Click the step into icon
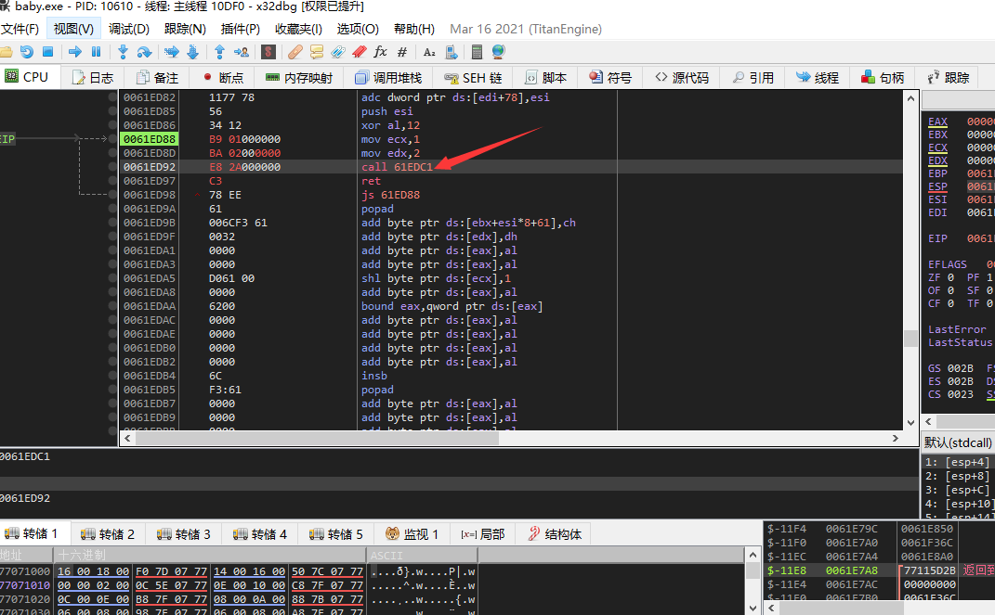The height and width of the screenshot is (615, 995). tap(124, 52)
